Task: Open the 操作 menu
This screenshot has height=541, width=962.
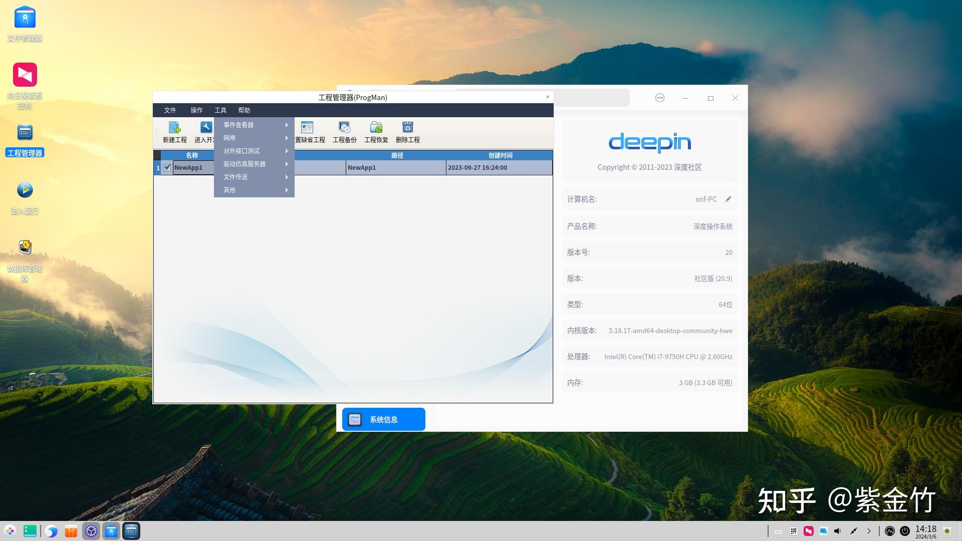Action: [196, 110]
